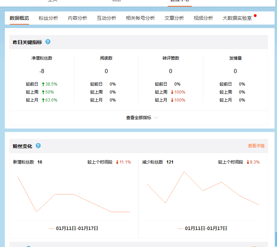Open 文章分析 tab
The image size is (277, 247).
174,18
